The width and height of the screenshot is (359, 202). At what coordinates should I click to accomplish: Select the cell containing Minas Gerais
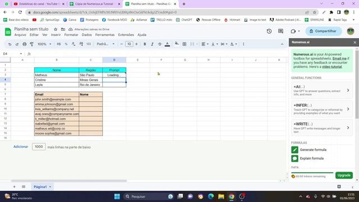coord(90,80)
